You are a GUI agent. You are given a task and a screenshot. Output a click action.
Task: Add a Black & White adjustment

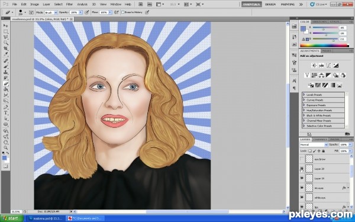[328, 75]
